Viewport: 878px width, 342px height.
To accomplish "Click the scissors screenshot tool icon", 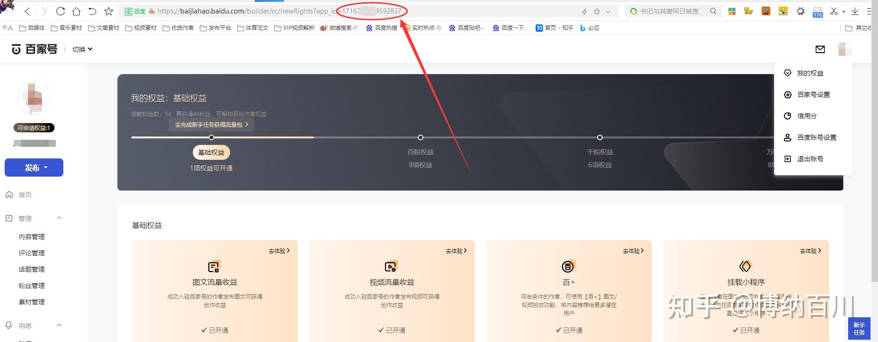I will pos(834,11).
